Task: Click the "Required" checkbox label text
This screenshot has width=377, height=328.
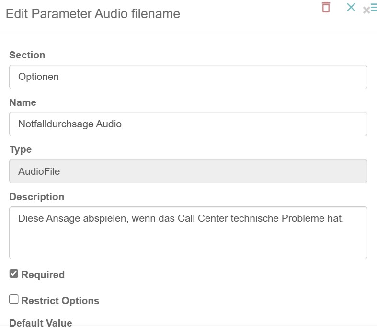Action: click(43, 275)
